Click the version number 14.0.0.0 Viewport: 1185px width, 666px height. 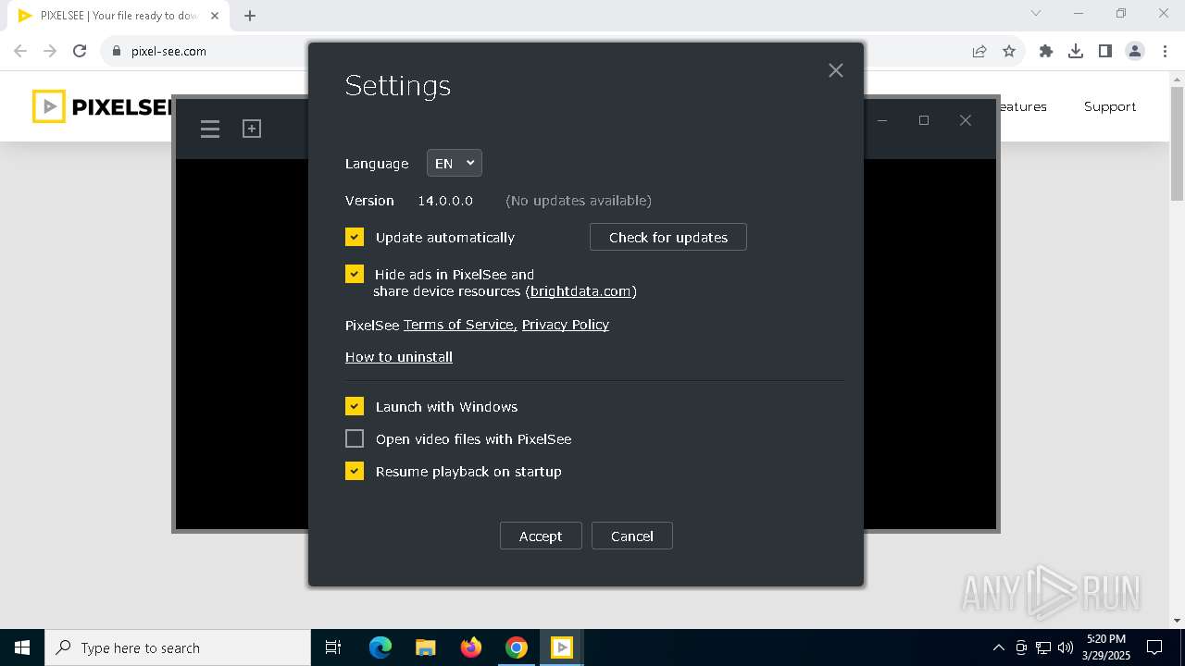445,200
